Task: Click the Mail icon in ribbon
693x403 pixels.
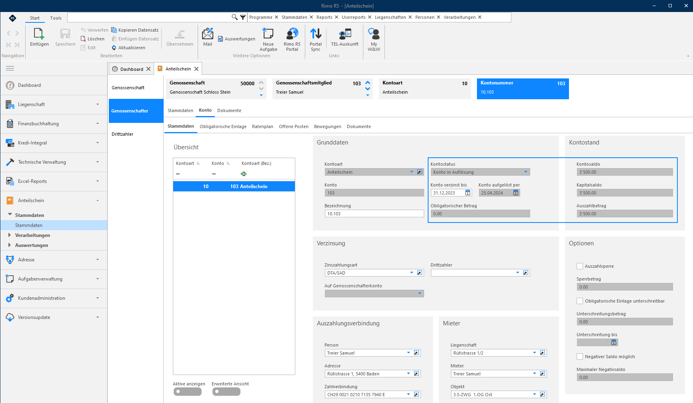Action: 208,37
